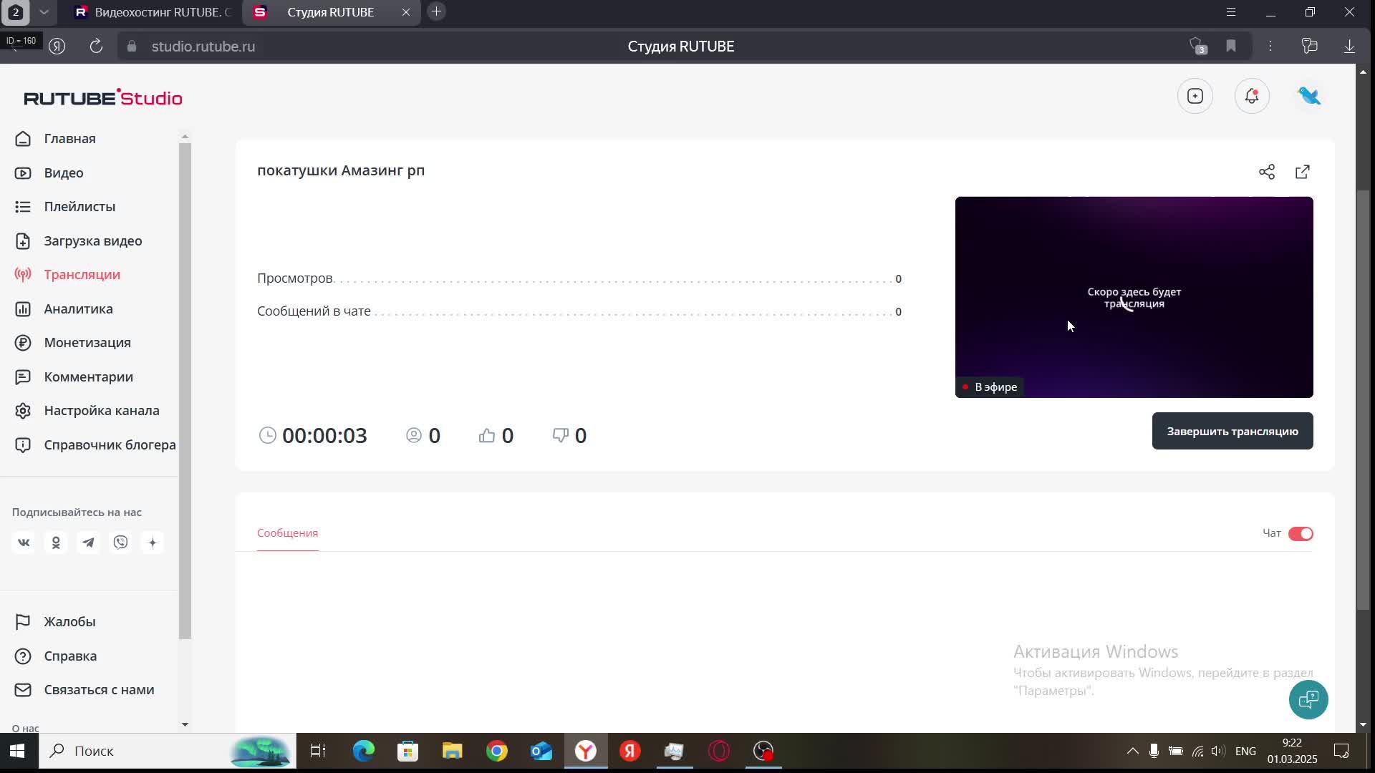Open browser three-dot menu
Screen dimensions: 1375x773
click(1270, 47)
